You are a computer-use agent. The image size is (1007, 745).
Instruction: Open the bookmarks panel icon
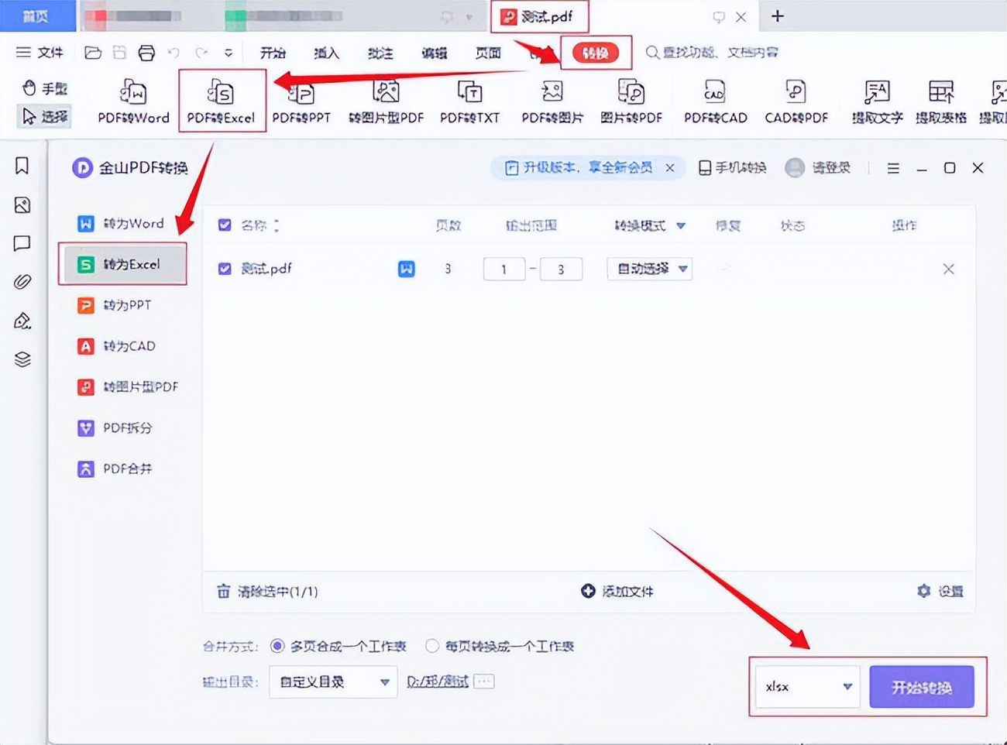pos(22,166)
